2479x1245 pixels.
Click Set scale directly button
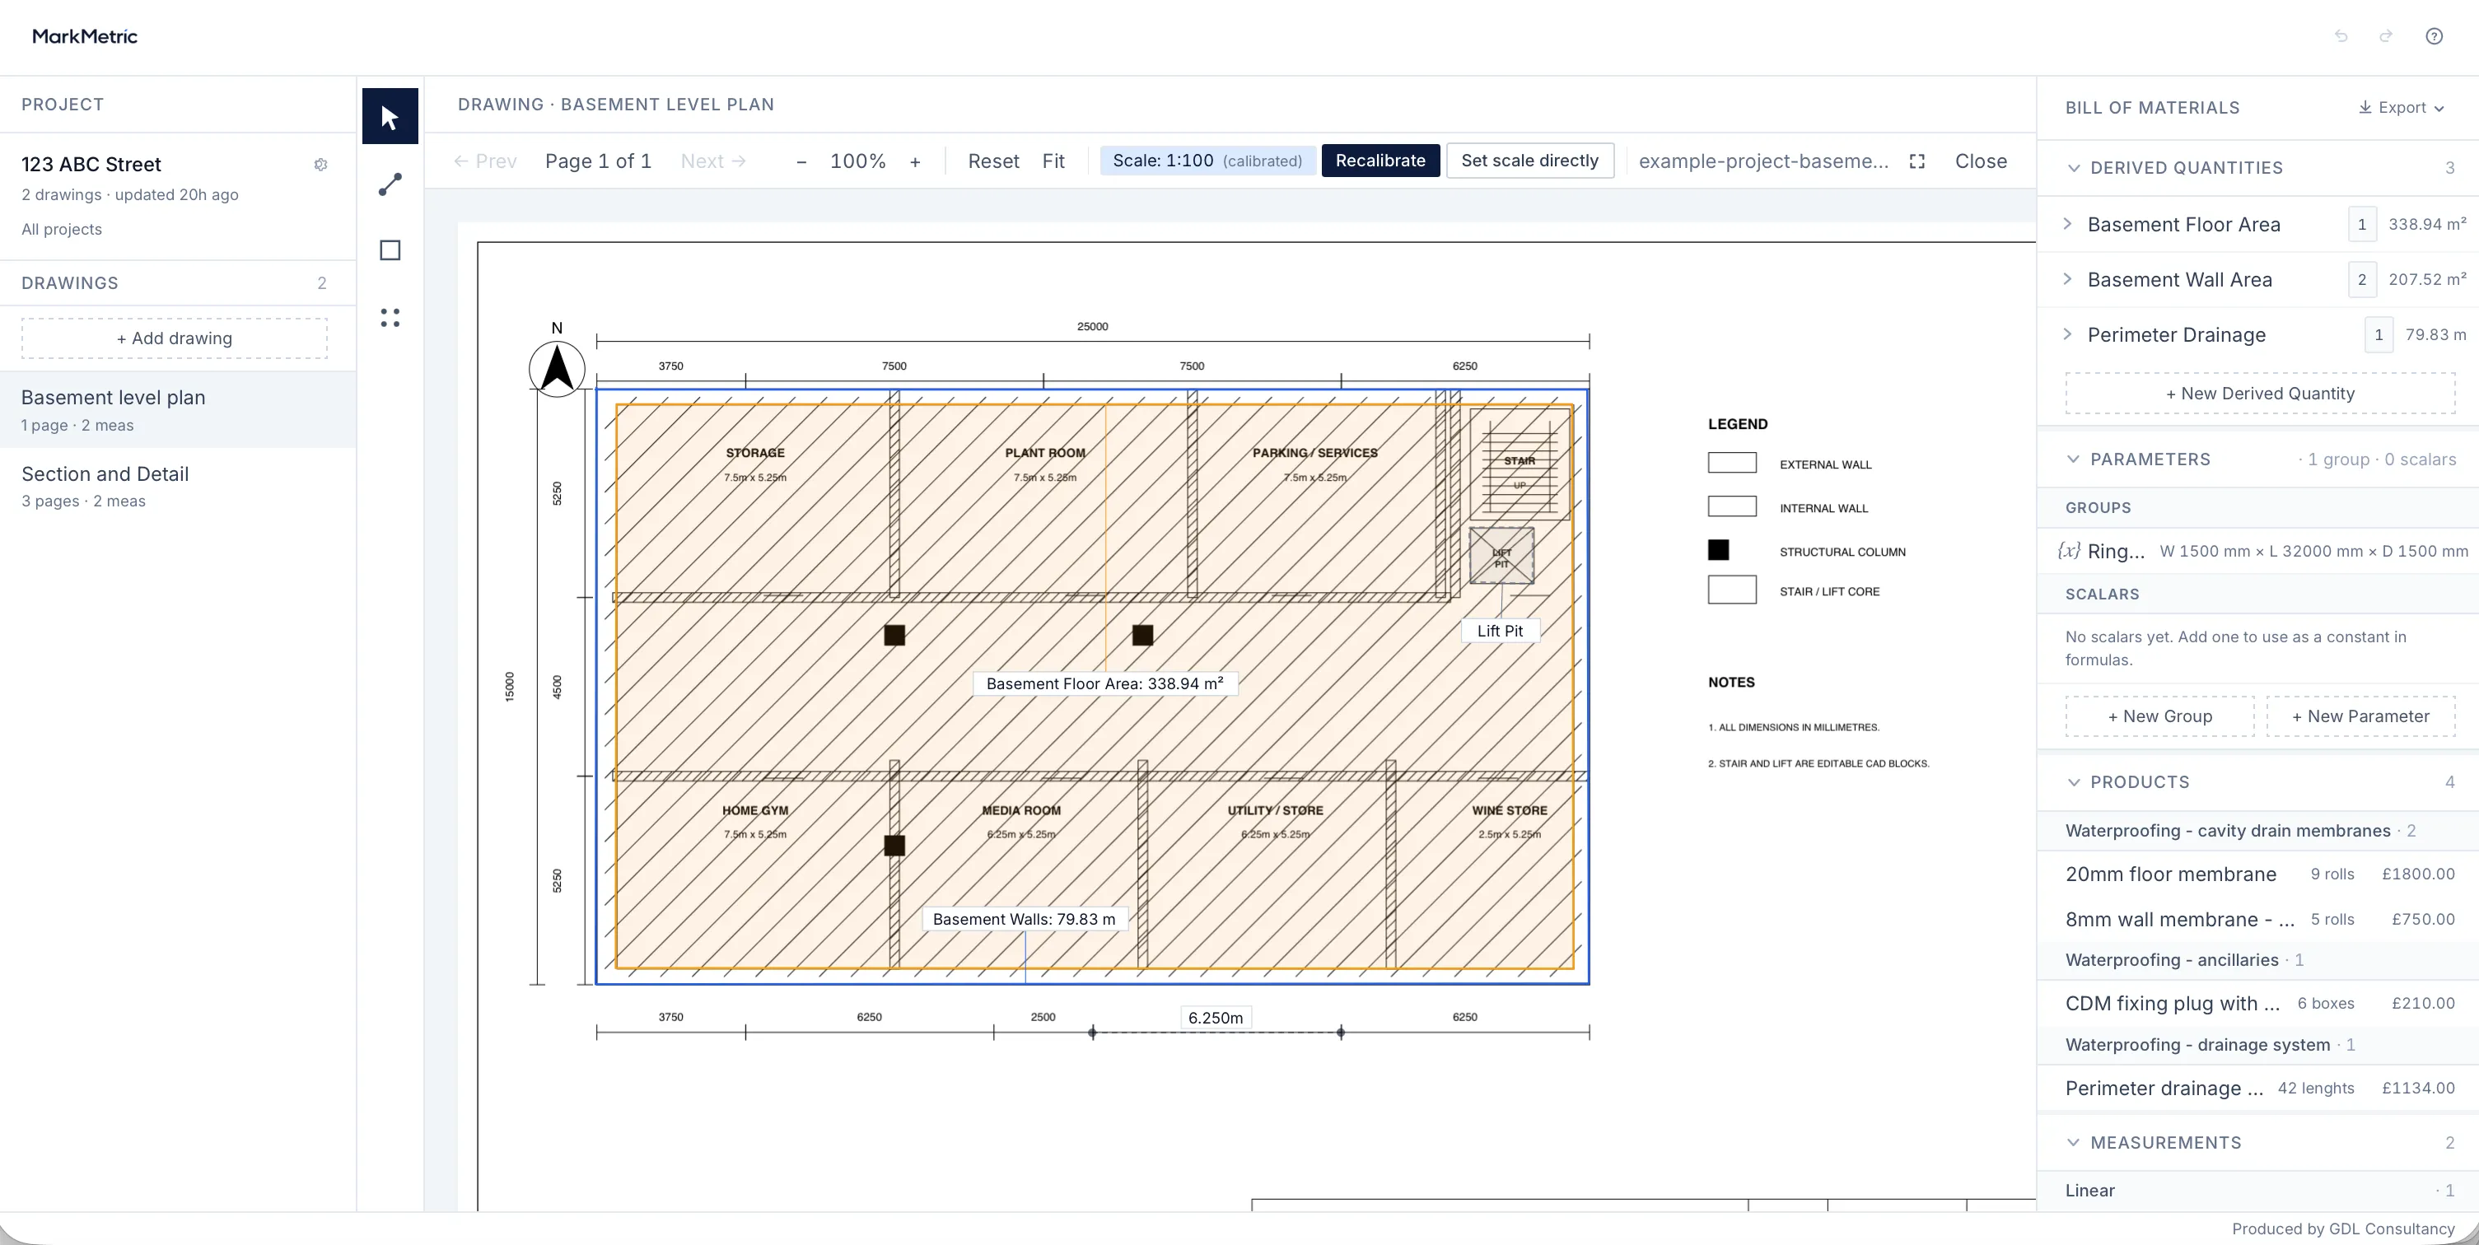tap(1529, 161)
